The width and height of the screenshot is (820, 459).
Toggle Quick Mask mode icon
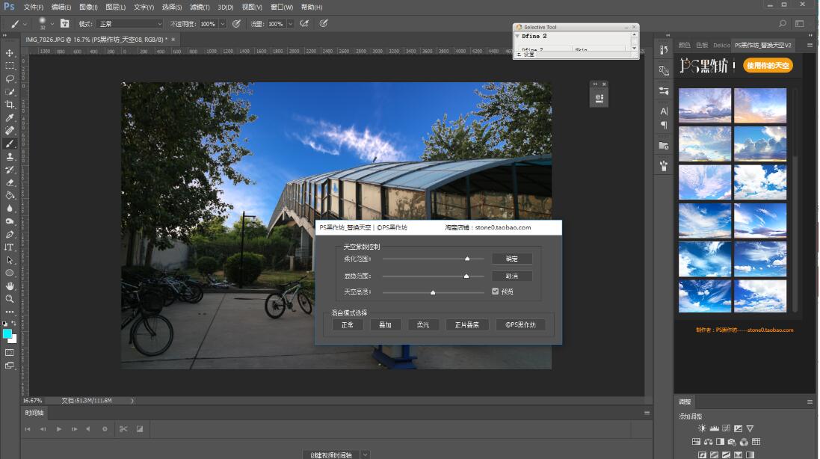coord(10,351)
